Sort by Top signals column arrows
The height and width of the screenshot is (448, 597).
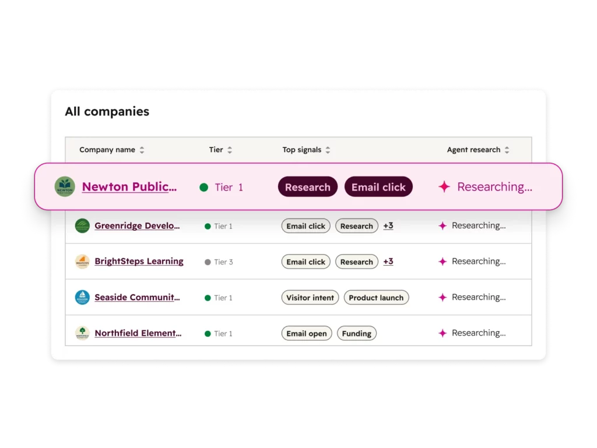coord(328,150)
